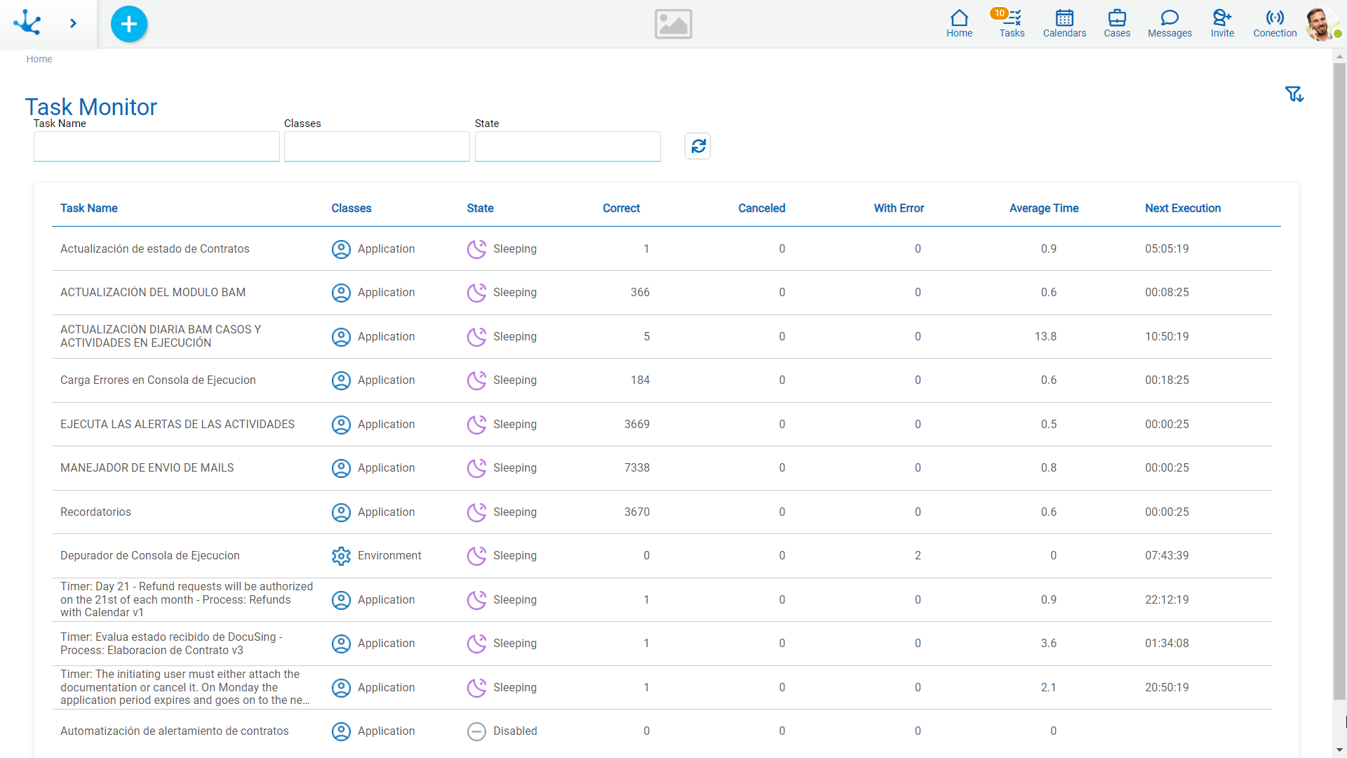Click the vertical scrollbar down arrow
The height and width of the screenshot is (758, 1347).
[1339, 750]
